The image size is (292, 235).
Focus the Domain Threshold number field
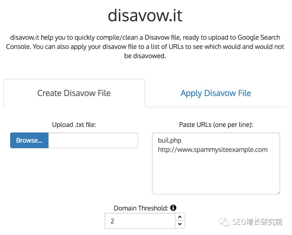[x=140, y=221]
